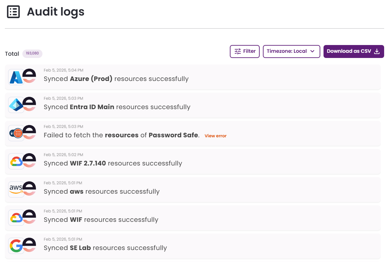Click the Azure icon in first log
Screen dimensions: 389x262
[x=16, y=77]
